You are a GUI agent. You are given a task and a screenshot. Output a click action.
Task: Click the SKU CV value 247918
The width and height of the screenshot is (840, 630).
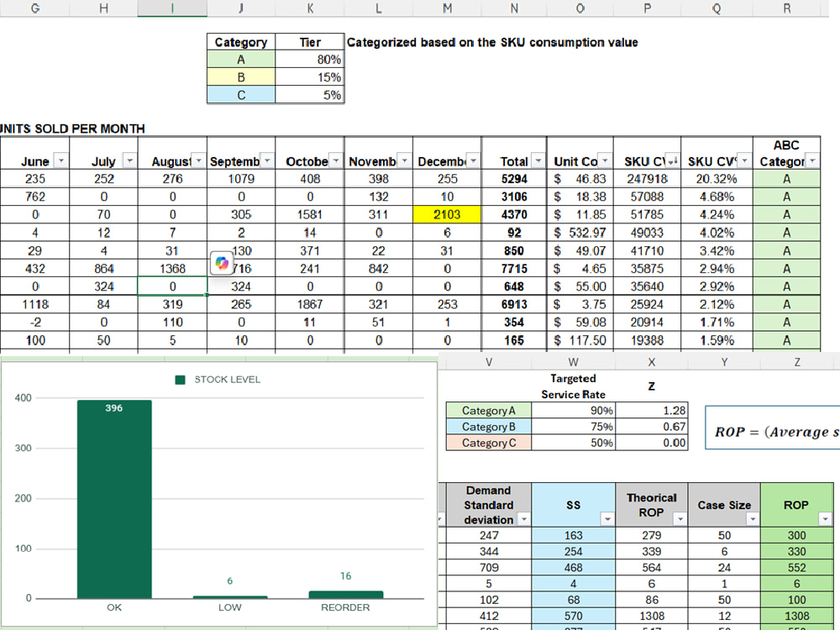click(647, 179)
